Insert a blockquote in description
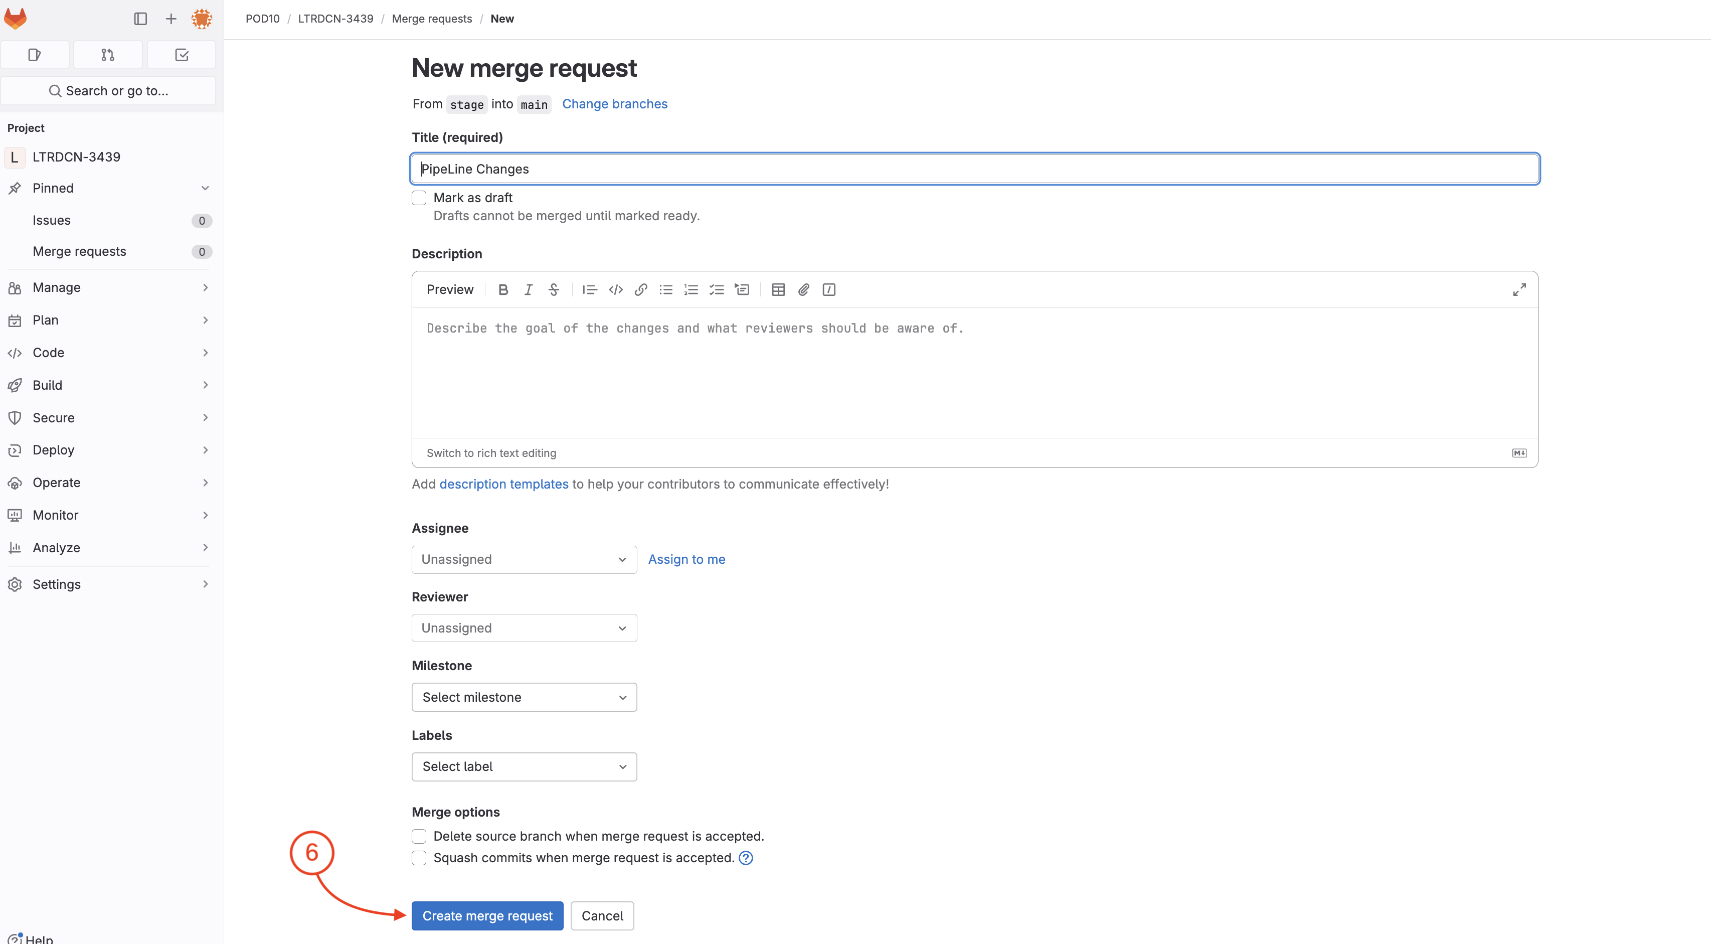Viewport: 1711px width, 944px height. tap(590, 289)
